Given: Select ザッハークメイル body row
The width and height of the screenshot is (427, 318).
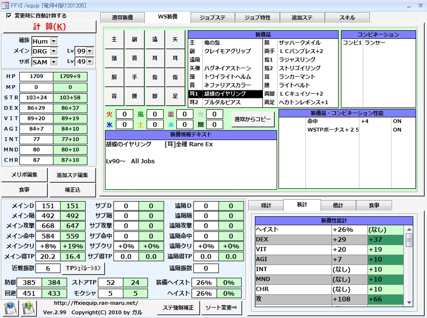Looking at the screenshot, I should pyautogui.click(x=300, y=43).
